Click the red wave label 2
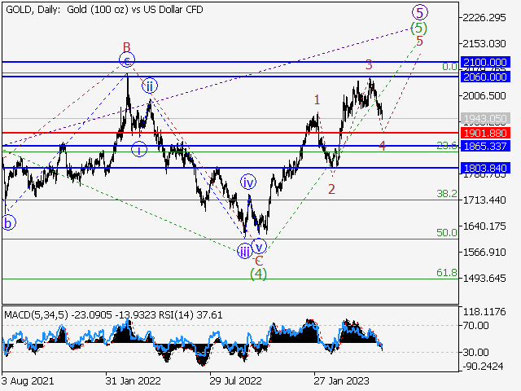The image size is (521, 391). click(x=331, y=190)
